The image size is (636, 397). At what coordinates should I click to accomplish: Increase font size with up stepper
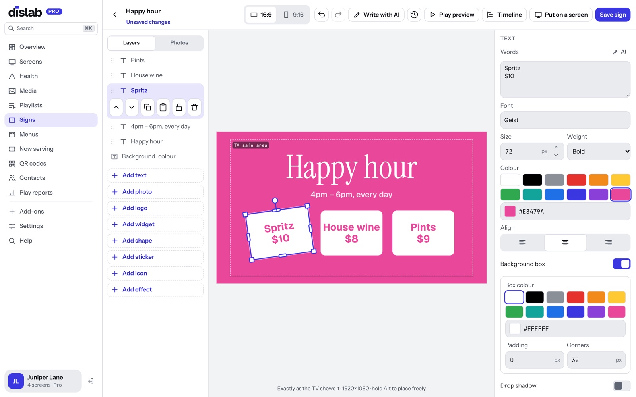(x=556, y=147)
